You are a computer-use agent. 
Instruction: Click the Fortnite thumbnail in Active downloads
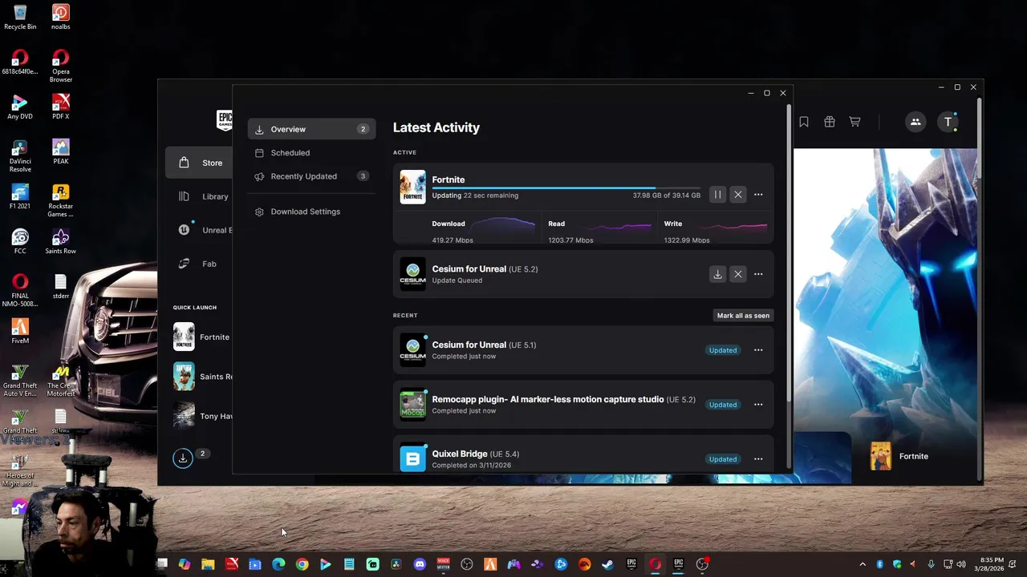point(412,187)
